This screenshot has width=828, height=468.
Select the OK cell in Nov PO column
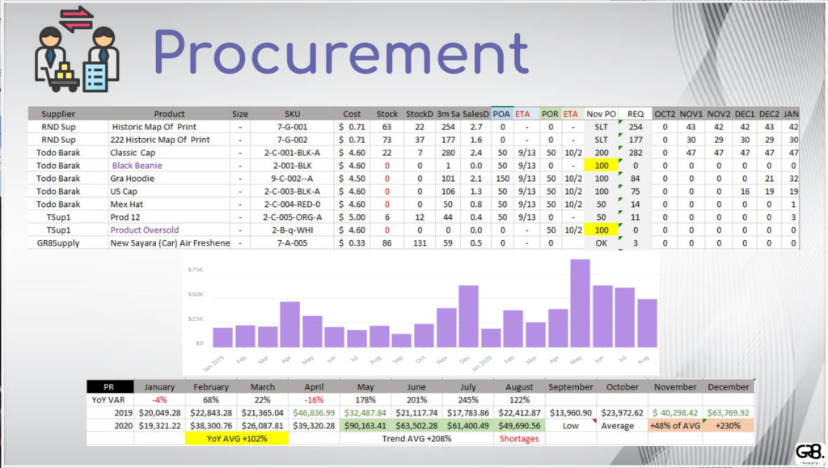click(x=601, y=242)
